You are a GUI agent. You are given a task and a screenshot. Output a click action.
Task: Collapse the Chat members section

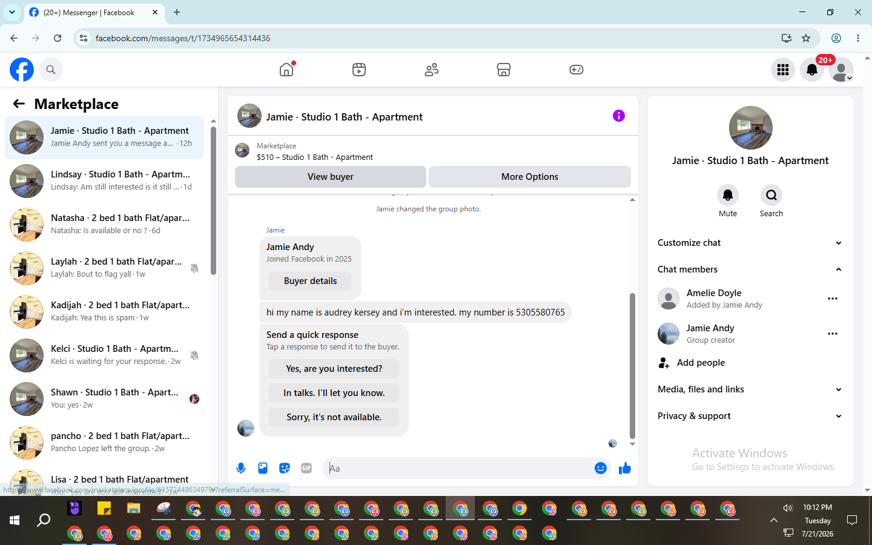[750, 269]
